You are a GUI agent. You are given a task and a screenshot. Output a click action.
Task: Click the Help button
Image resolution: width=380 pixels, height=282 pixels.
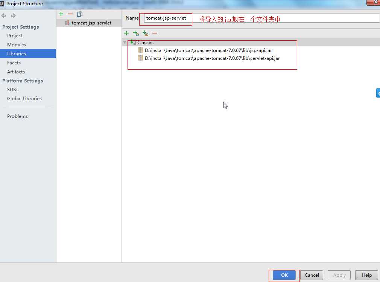tap(367, 275)
